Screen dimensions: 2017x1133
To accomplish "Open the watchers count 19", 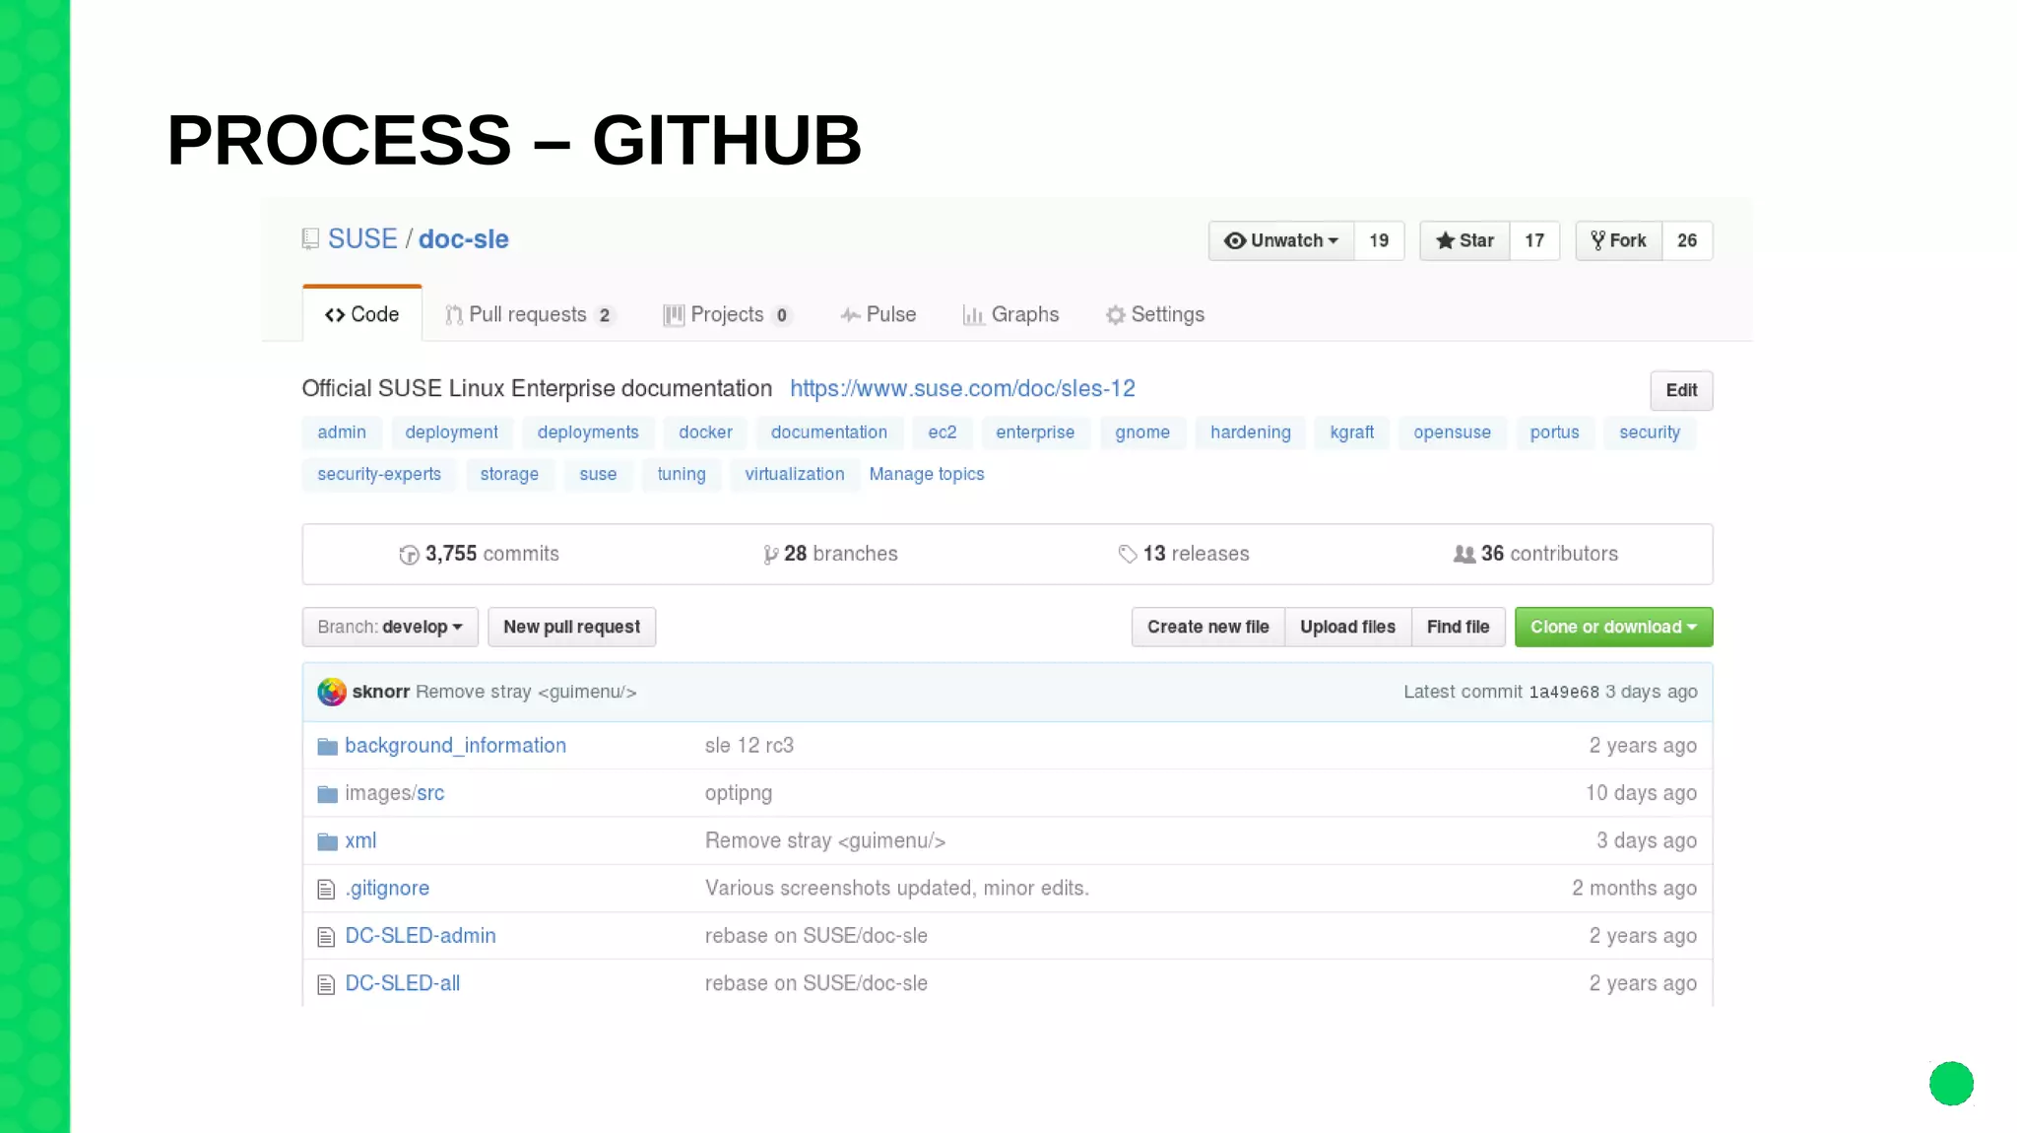I will [x=1379, y=240].
